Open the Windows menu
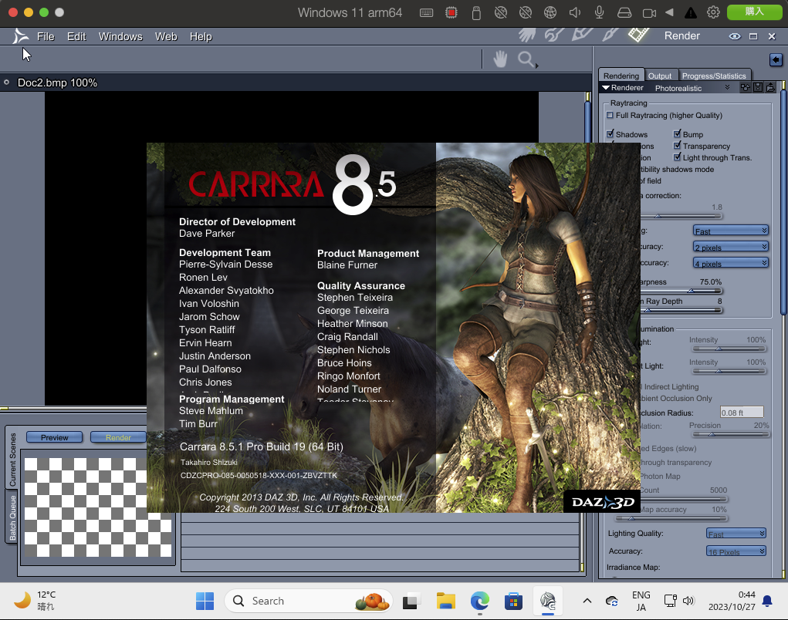The height and width of the screenshot is (620, 788). point(120,37)
